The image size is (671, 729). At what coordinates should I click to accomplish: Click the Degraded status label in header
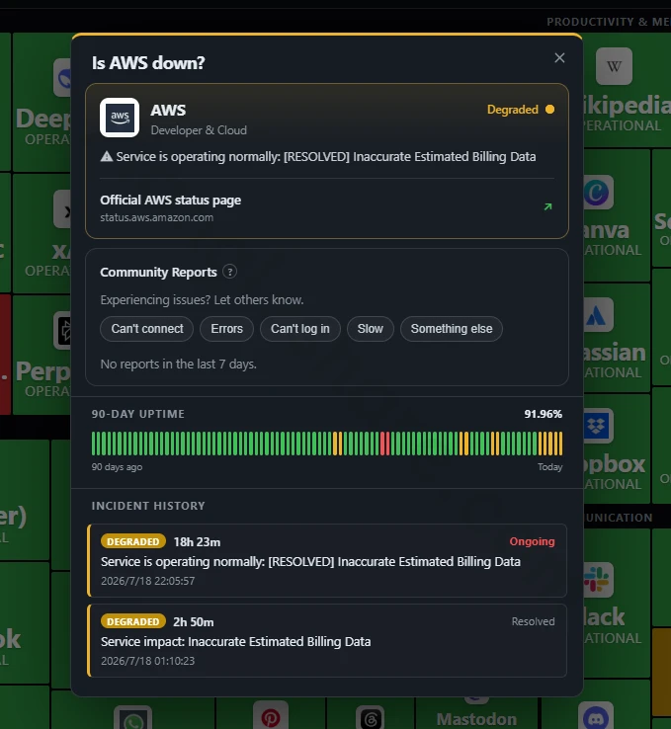[513, 110]
